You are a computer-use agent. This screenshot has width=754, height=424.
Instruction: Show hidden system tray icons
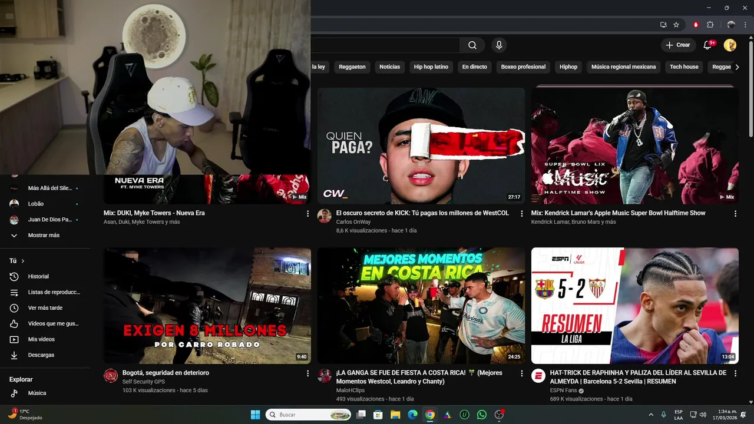651,415
